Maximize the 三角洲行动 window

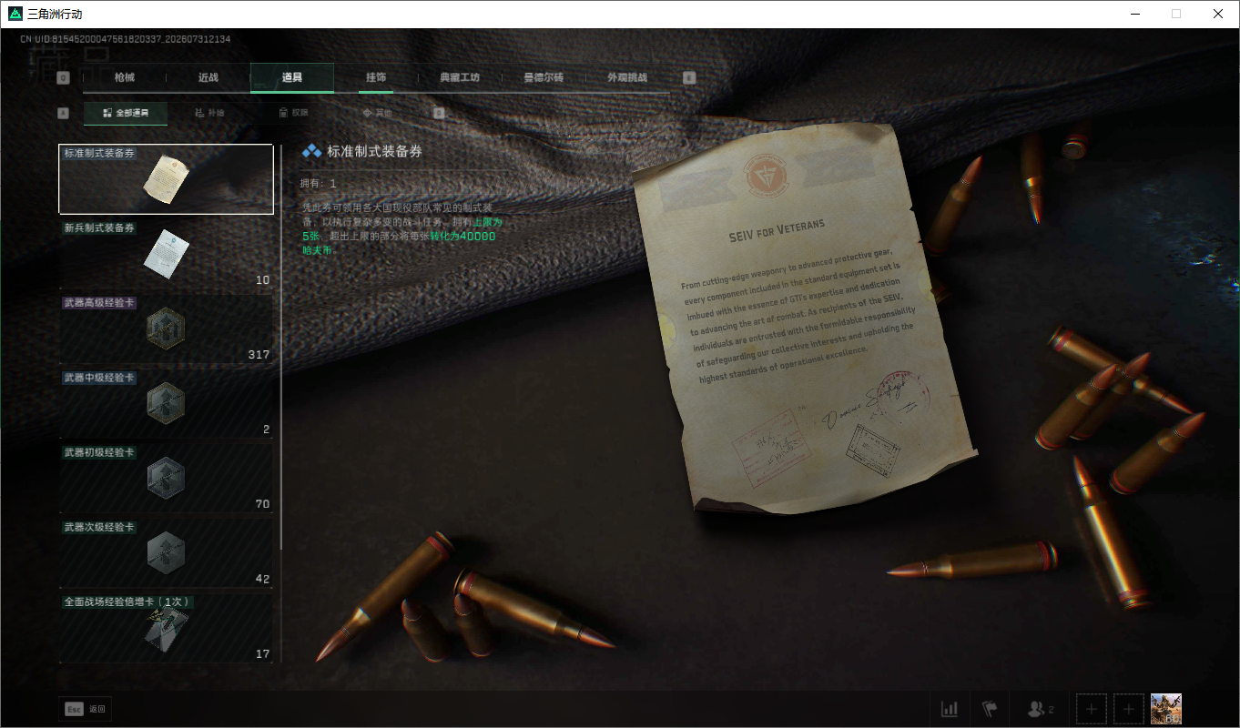point(1176,14)
